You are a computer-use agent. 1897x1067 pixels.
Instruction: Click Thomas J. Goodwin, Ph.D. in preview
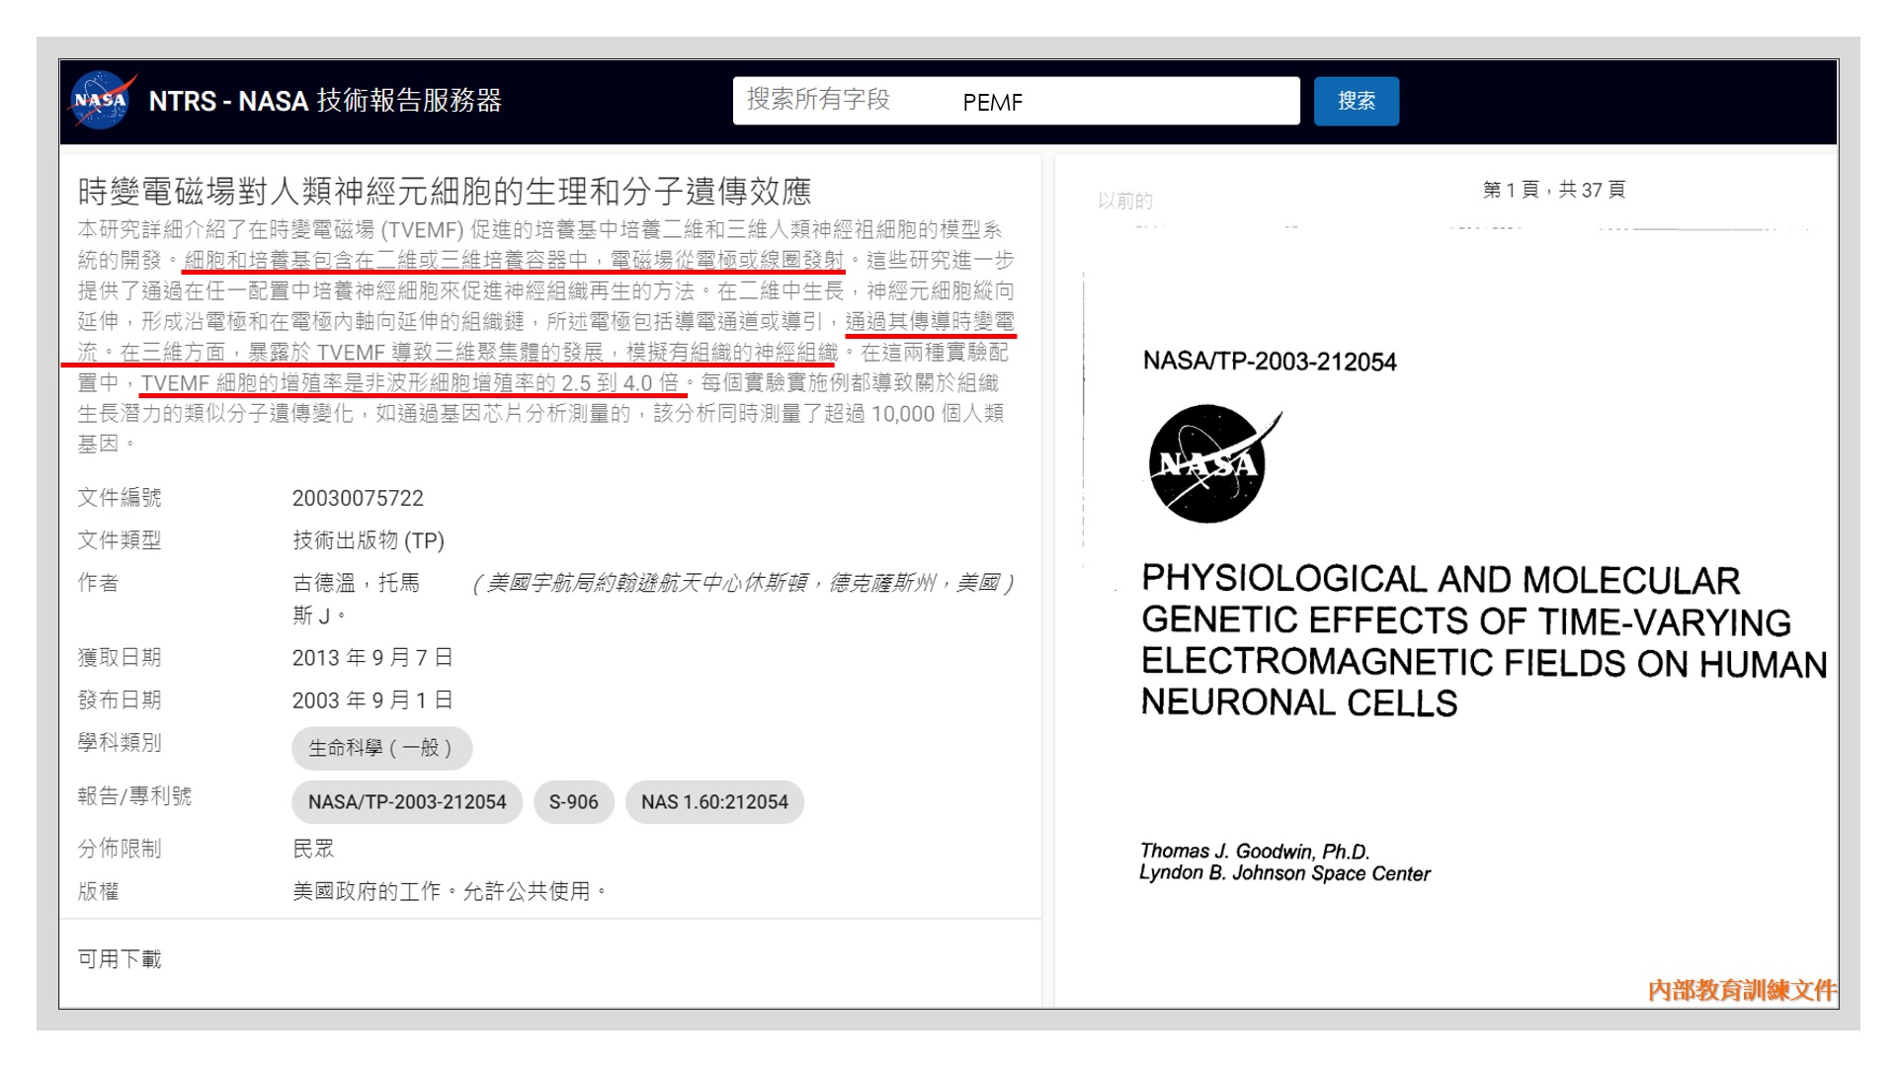tap(1255, 851)
